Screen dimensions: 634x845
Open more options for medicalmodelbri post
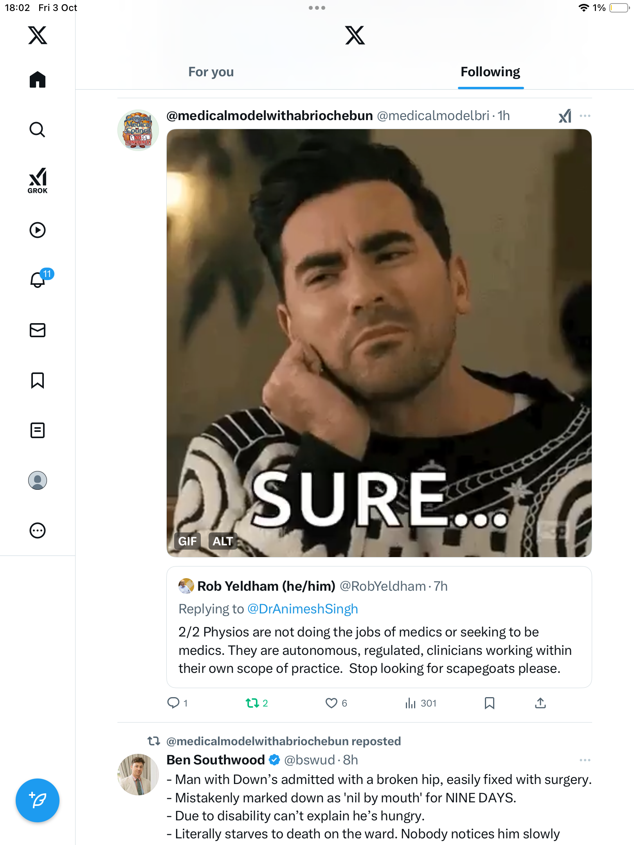[x=585, y=116]
